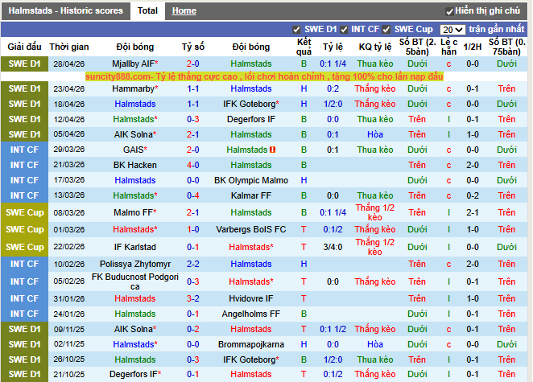Click Thắng 1/2 kèo in Malmo FF row
Viewport: 533px width, 382px height.
point(375,212)
